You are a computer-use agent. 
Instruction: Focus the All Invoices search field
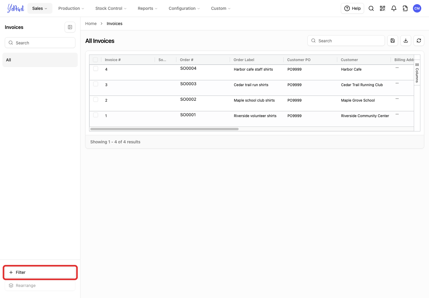346,41
